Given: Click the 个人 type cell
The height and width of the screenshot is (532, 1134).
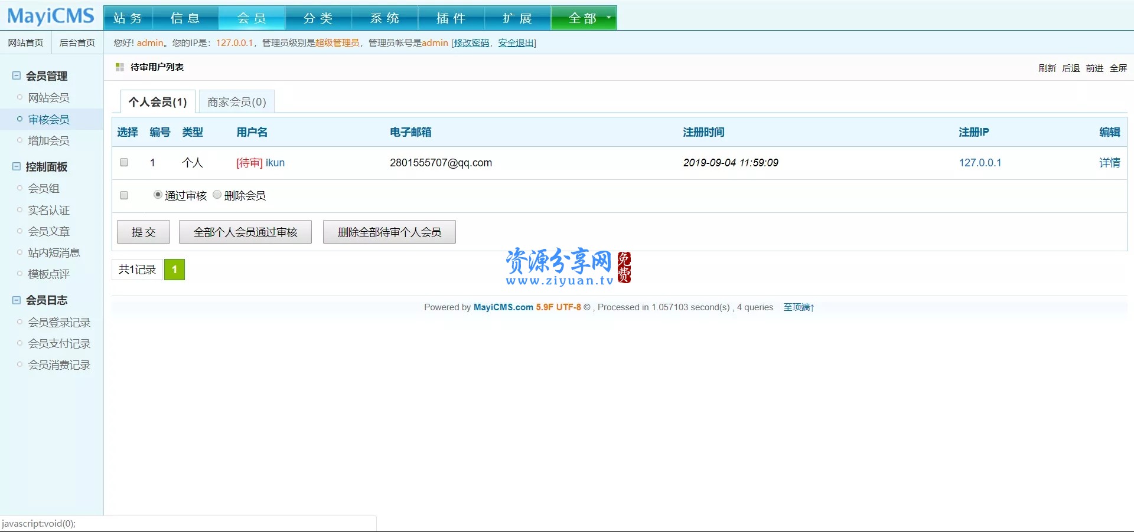Looking at the screenshot, I should (193, 163).
